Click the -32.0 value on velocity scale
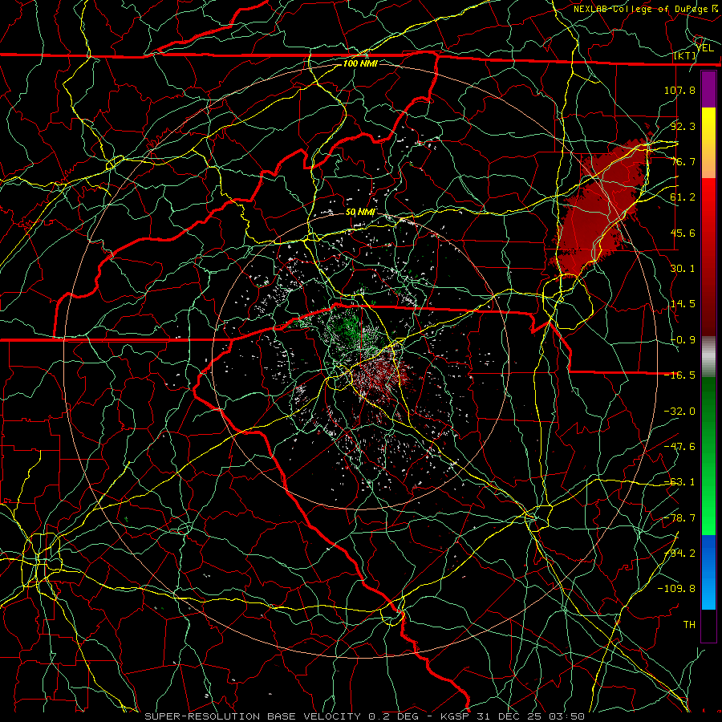Image resolution: width=722 pixels, height=722 pixels. [679, 412]
